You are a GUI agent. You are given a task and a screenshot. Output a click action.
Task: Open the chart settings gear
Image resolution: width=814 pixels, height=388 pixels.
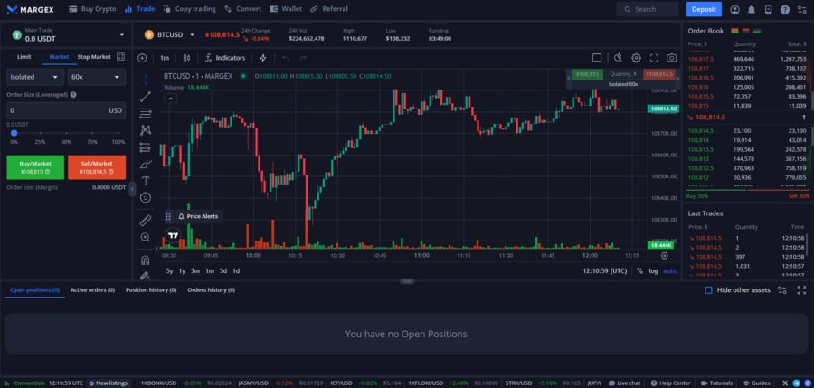(636, 58)
